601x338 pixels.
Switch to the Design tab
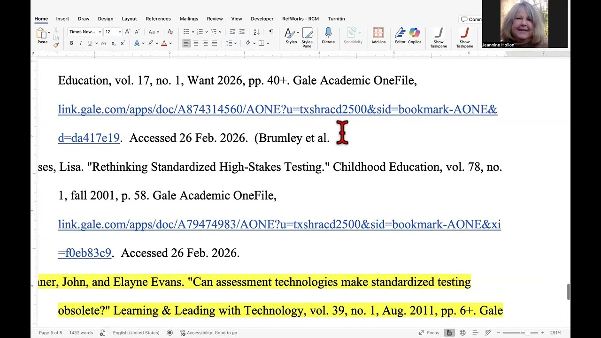tap(106, 19)
